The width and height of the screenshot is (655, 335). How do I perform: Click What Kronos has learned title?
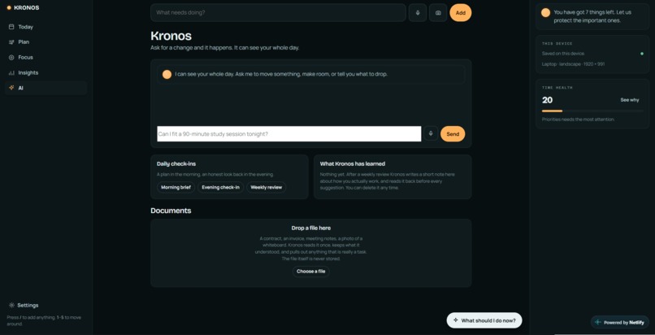coord(353,163)
